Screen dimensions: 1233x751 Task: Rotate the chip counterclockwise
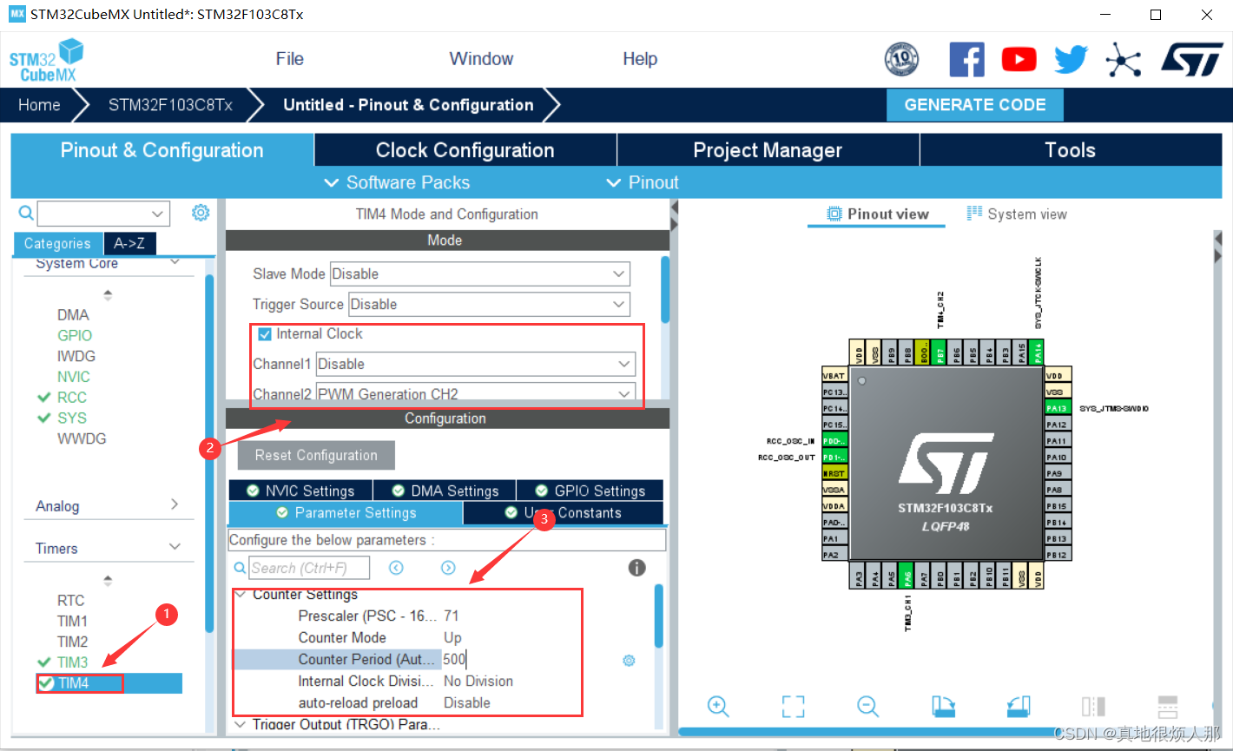(1018, 706)
